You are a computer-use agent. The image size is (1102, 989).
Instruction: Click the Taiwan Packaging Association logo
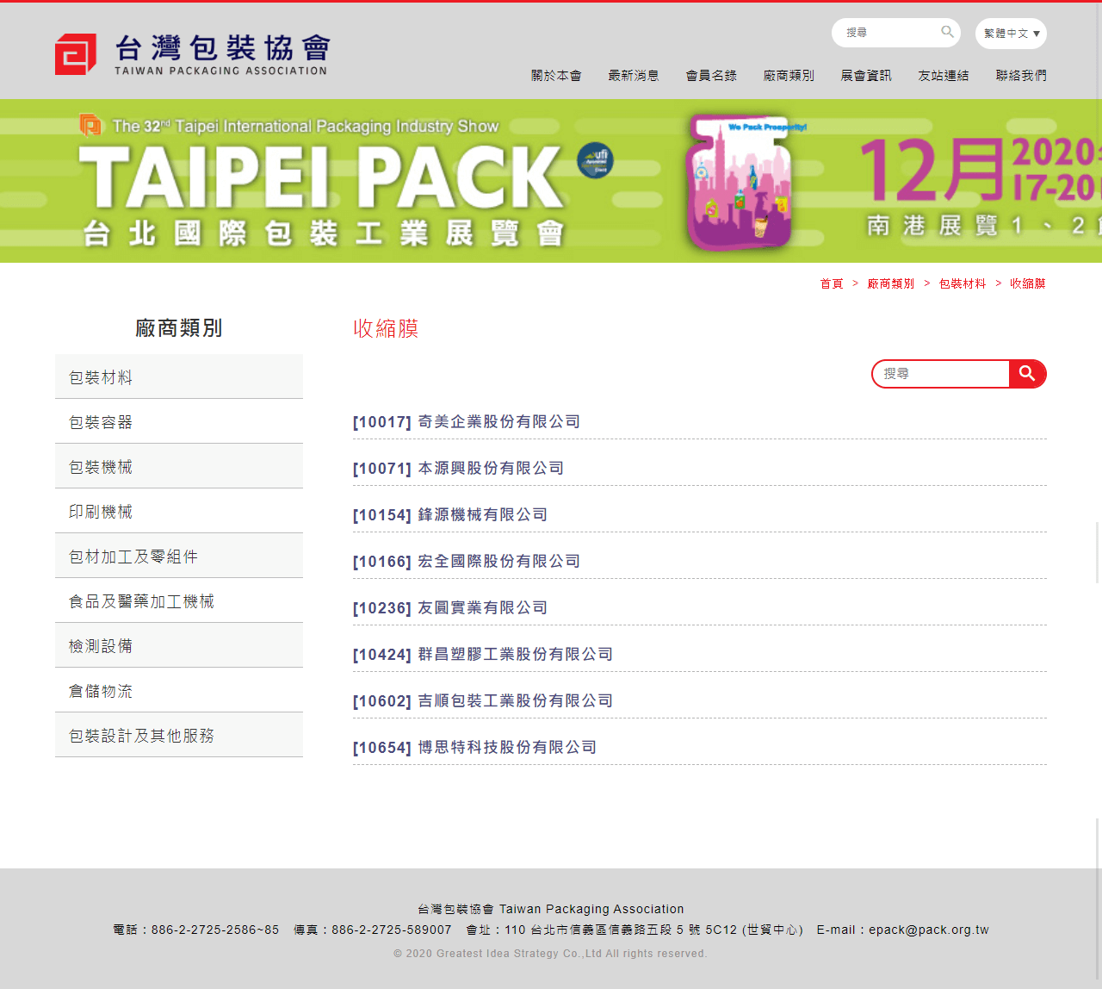click(x=192, y=54)
